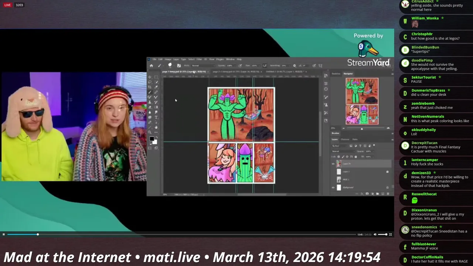Select the Gradient tool
Viewport: 473px width, 266px height.
pos(156,107)
